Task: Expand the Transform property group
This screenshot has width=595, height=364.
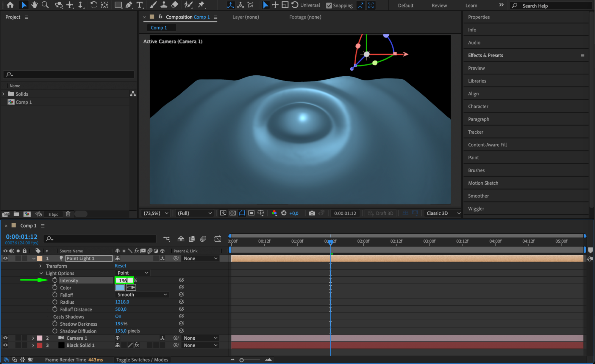Action: 40,266
